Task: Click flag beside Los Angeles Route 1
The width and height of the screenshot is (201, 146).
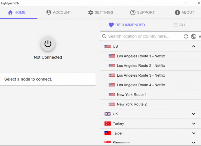Action: coord(112,56)
